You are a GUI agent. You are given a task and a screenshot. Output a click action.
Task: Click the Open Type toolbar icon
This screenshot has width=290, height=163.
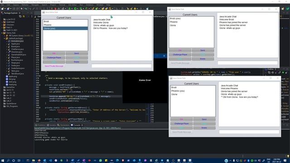103,9
